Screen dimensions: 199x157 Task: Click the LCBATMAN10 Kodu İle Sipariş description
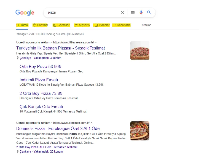[x=61, y=85]
